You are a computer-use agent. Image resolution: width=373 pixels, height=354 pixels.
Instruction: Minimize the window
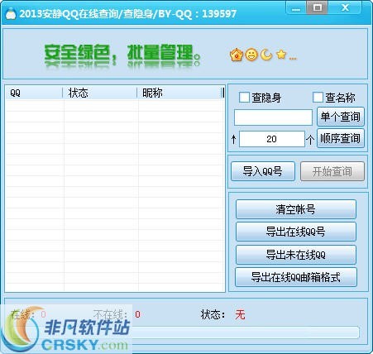tap(296, 8)
